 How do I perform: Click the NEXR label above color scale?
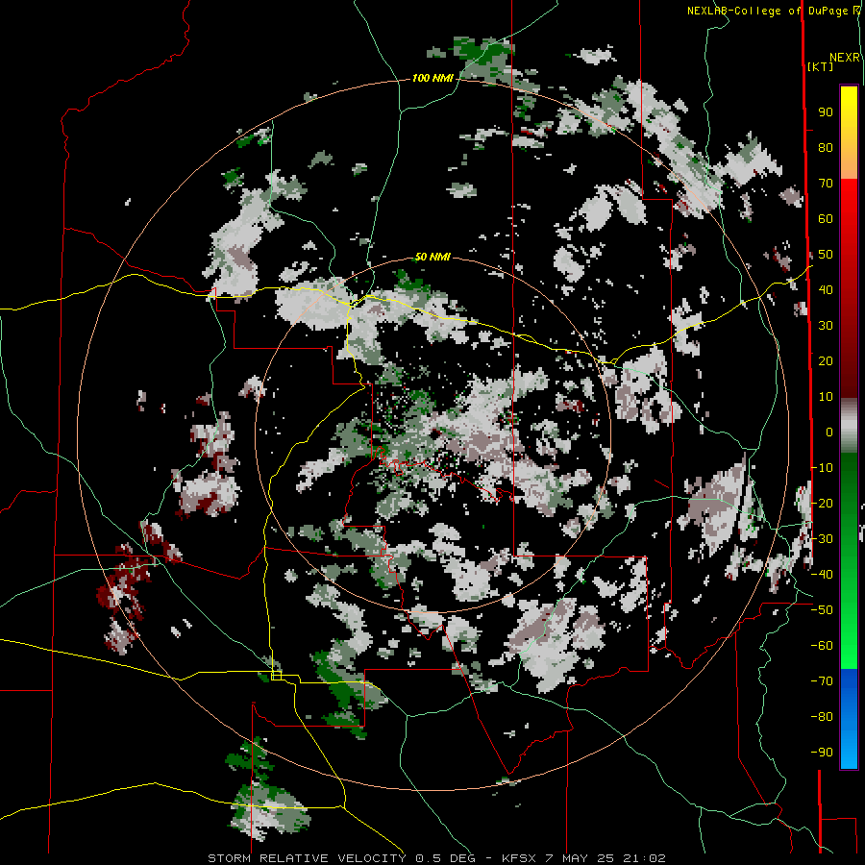pyautogui.click(x=845, y=58)
